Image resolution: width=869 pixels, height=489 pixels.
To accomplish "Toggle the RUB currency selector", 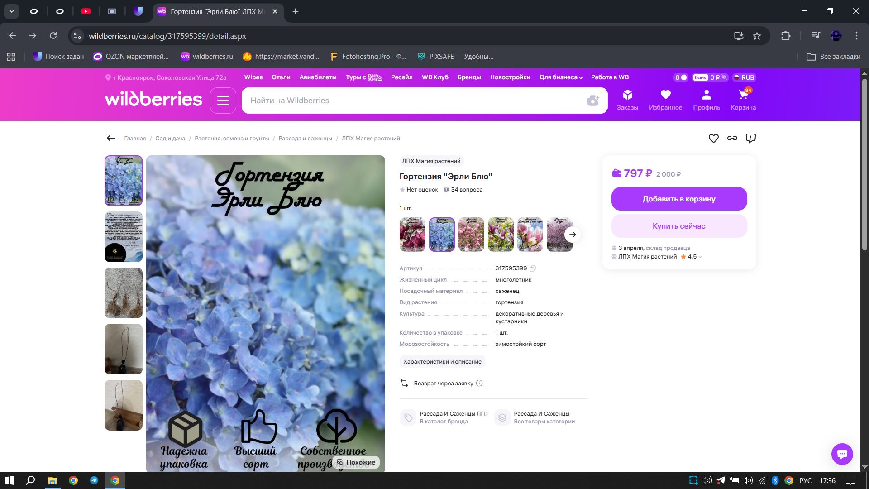I will tap(744, 77).
